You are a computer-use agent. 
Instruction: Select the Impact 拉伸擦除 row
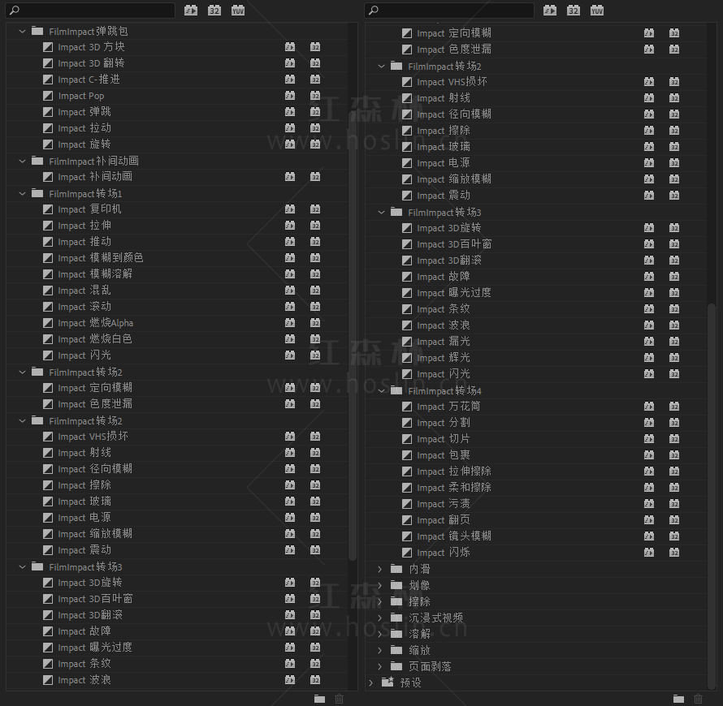pos(536,471)
